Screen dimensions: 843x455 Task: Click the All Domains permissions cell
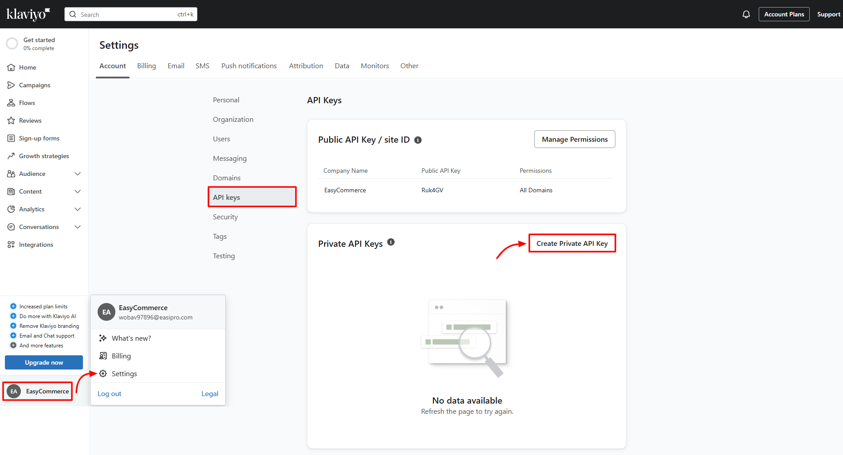(536, 190)
